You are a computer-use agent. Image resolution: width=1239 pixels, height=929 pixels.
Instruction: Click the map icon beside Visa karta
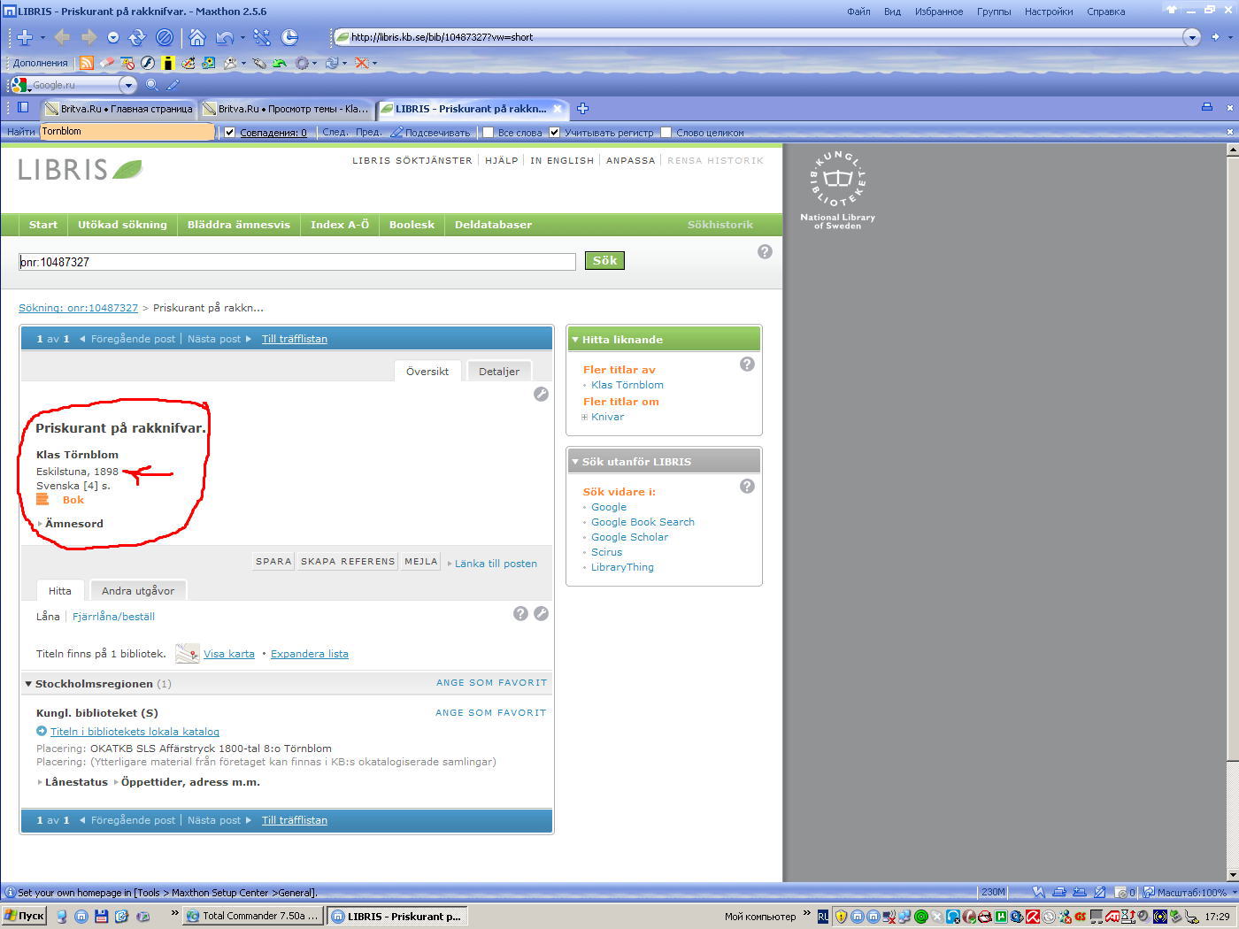(x=187, y=654)
